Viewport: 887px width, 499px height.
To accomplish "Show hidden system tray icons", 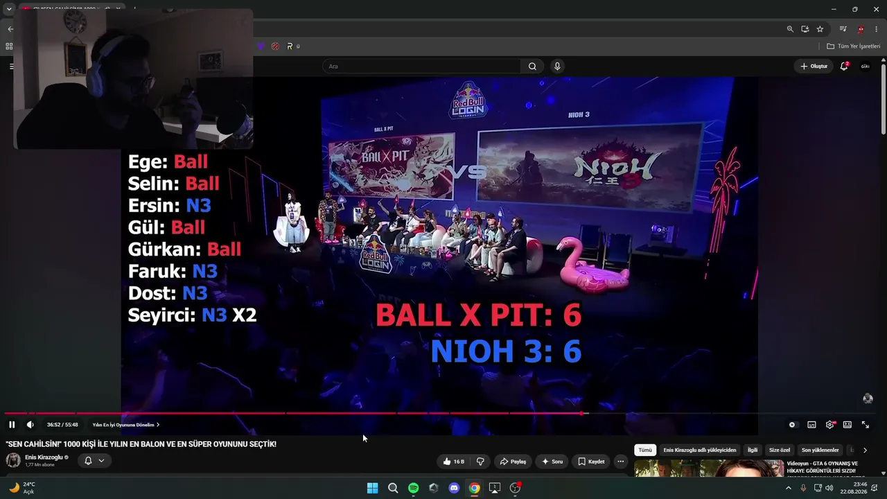I will pyautogui.click(x=788, y=488).
